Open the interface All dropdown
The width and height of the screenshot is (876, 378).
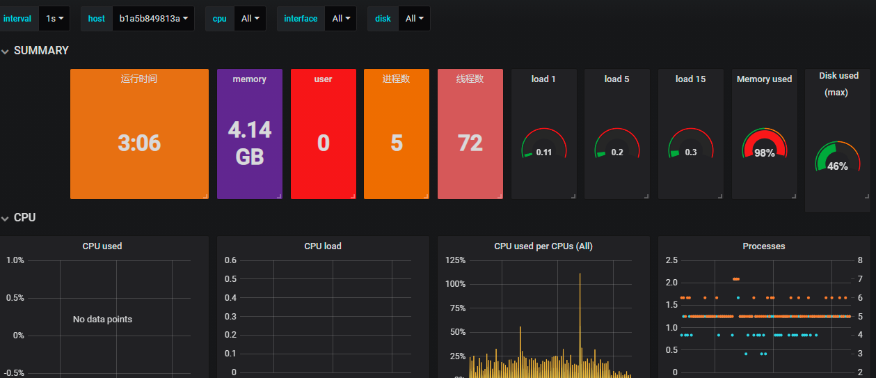[x=341, y=19]
